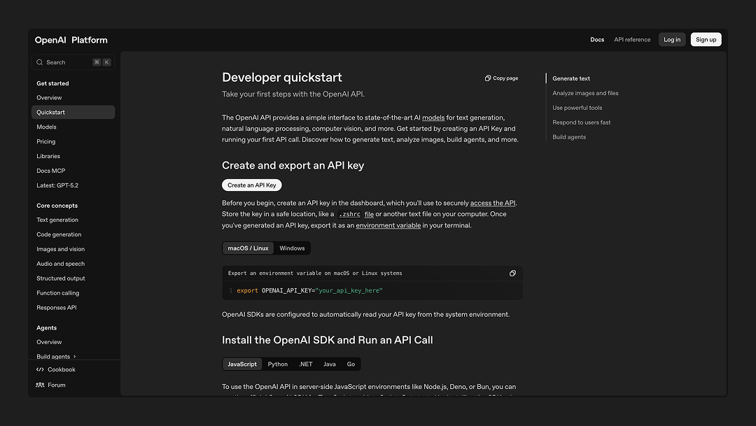The image size is (756, 426).
Task: Focus the Search input field
Action: 73,62
